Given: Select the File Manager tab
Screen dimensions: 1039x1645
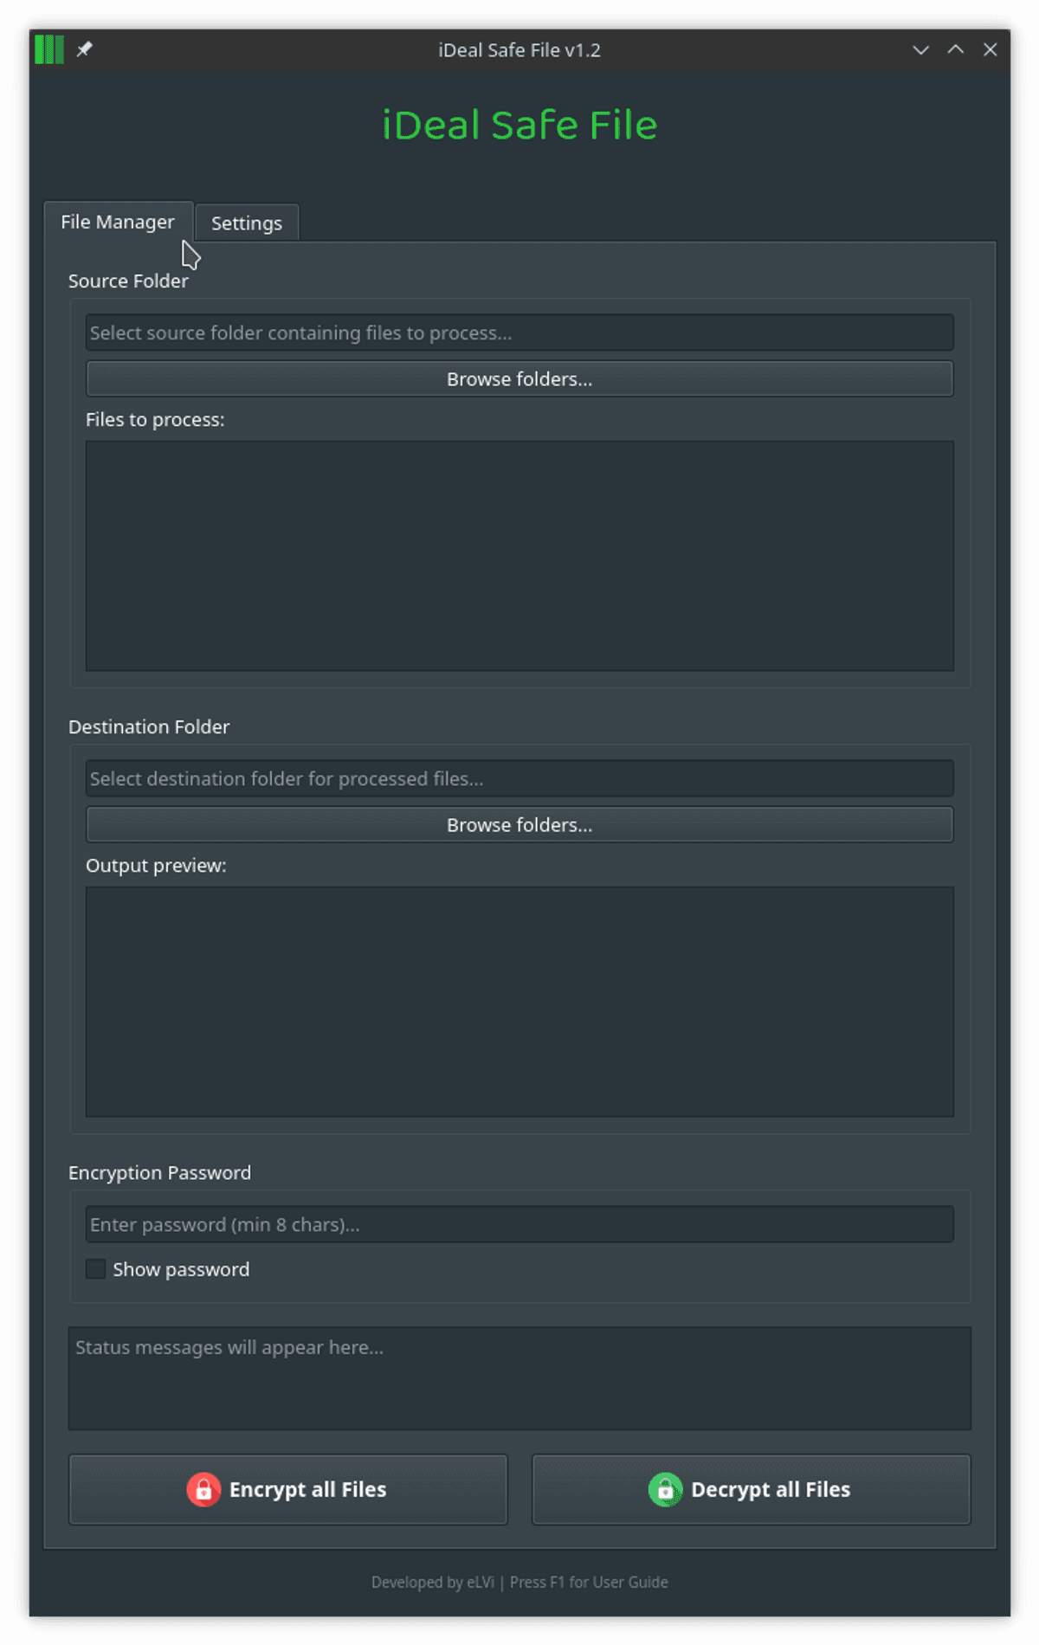Looking at the screenshot, I should [x=118, y=223].
